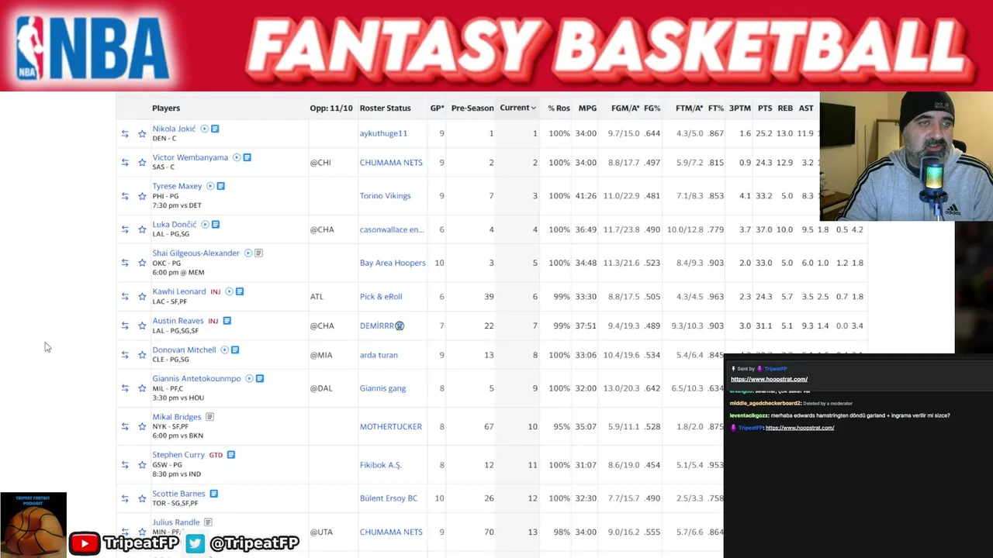The width and height of the screenshot is (993, 558).
Task: Open the note icon for Giannis Antetokounmpo
Action: (260, 379)
